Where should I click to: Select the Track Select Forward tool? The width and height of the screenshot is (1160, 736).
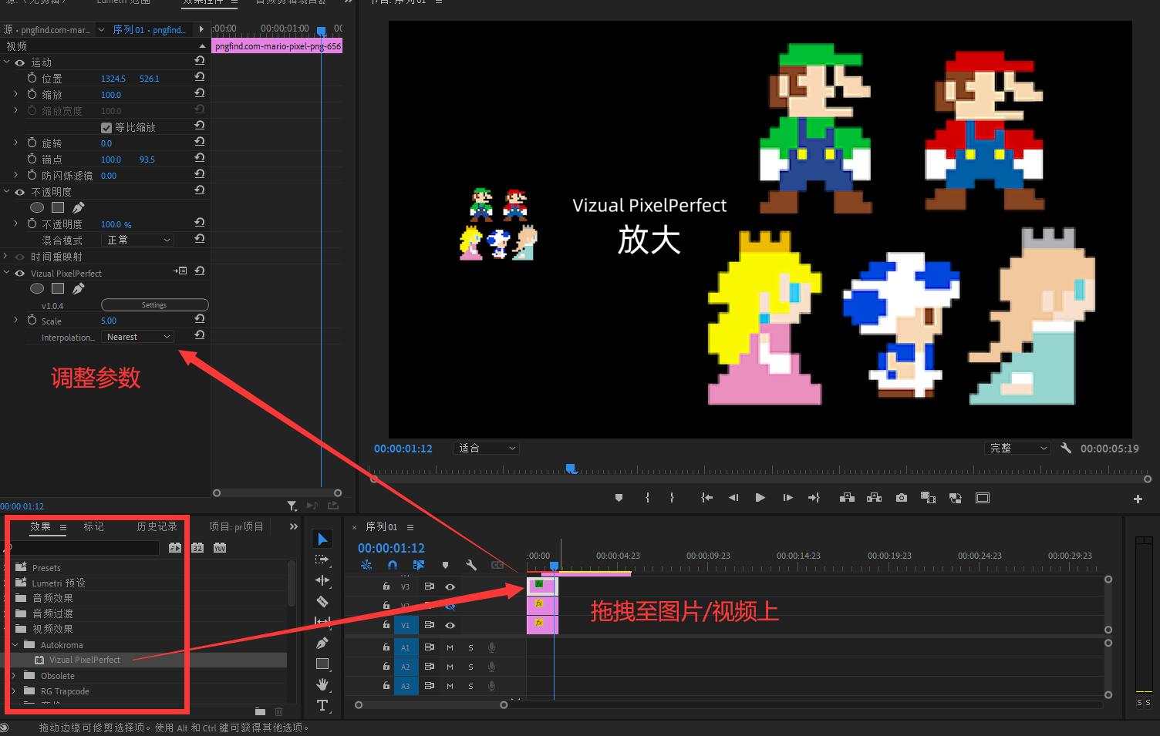tap(322, 560)
